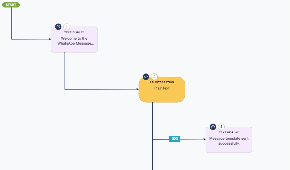Click the chat bubble icon on node 8

tap(213, 127)
